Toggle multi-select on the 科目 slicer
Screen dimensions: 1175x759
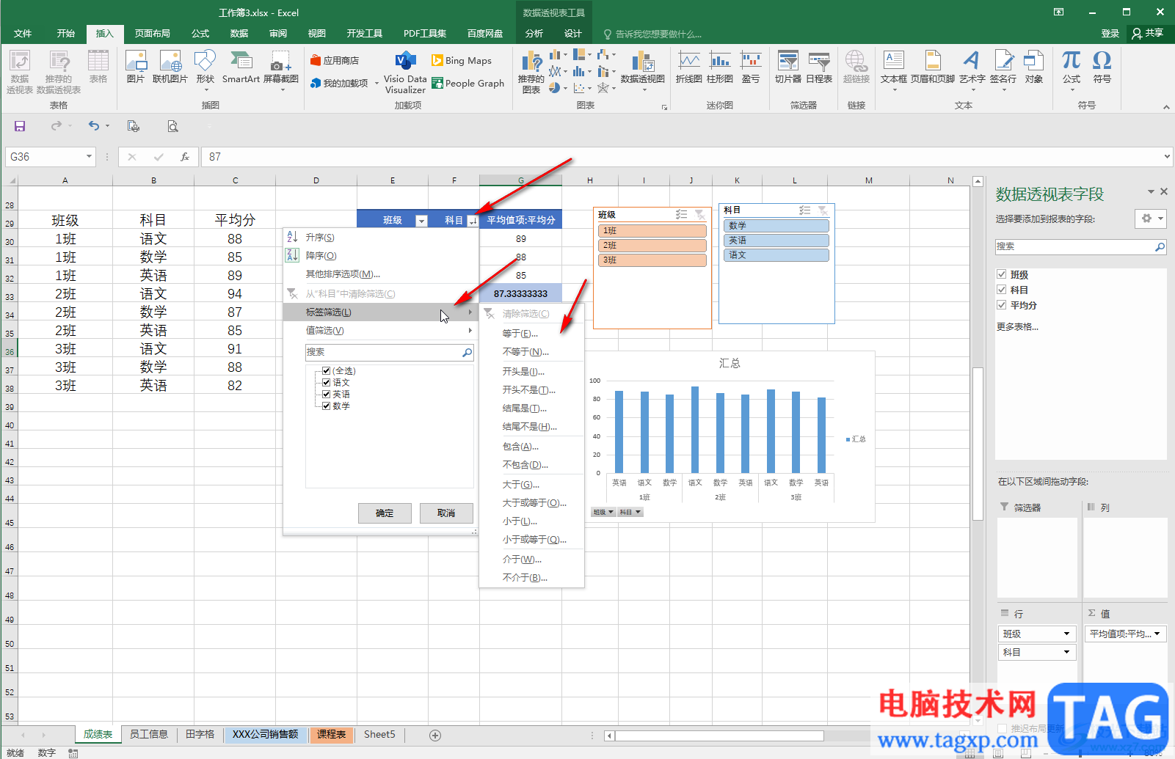pyautogui.click(x=804, y=210)
